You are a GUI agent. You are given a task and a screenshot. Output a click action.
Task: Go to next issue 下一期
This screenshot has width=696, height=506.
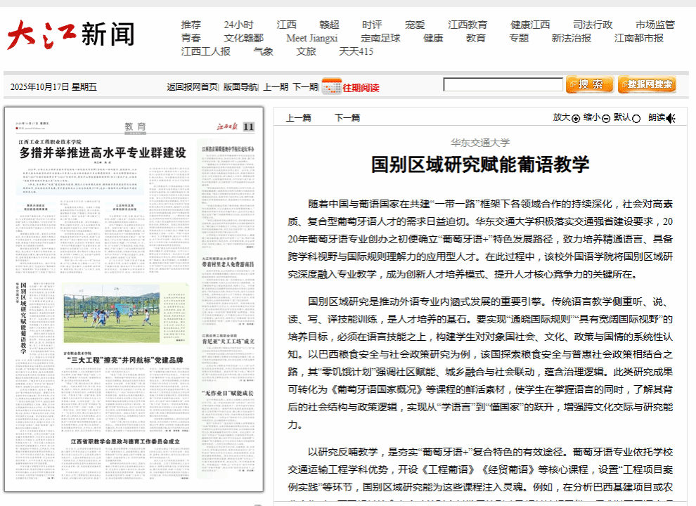(x=305, y=87)
